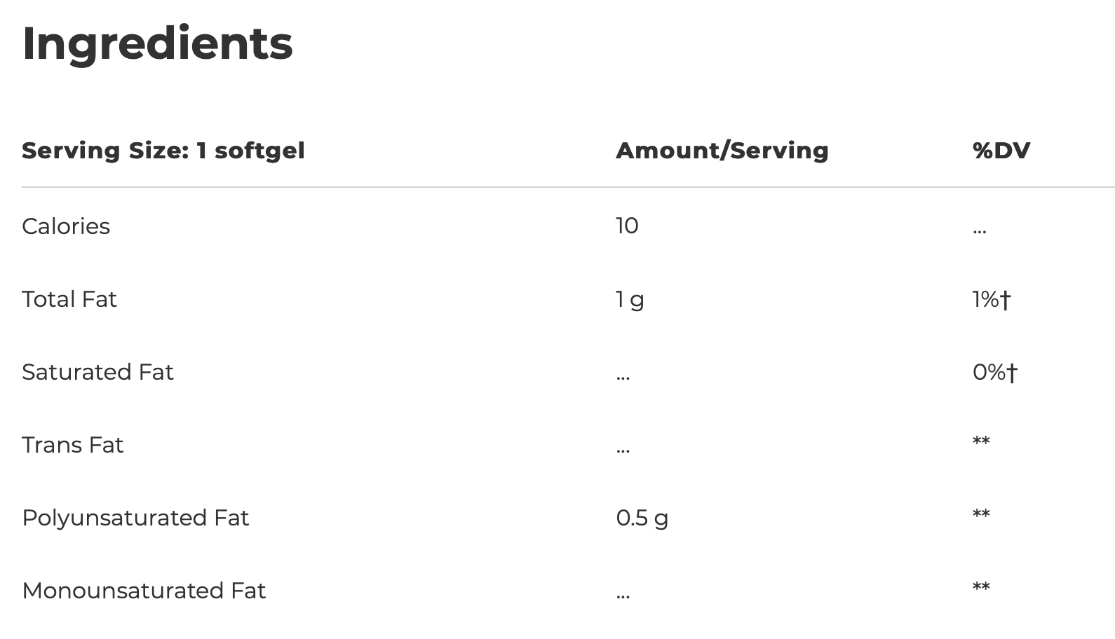Select the Calories row label
The height and width of the screenshot is (639, 1115).
pyautogui.click(x=66, y=226)
